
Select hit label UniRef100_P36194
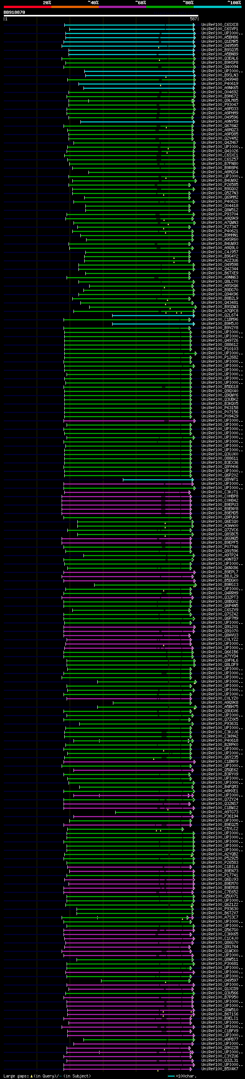tap(220, 816)
